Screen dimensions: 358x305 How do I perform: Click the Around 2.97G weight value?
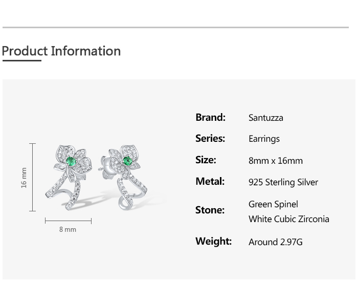[275, 242]
